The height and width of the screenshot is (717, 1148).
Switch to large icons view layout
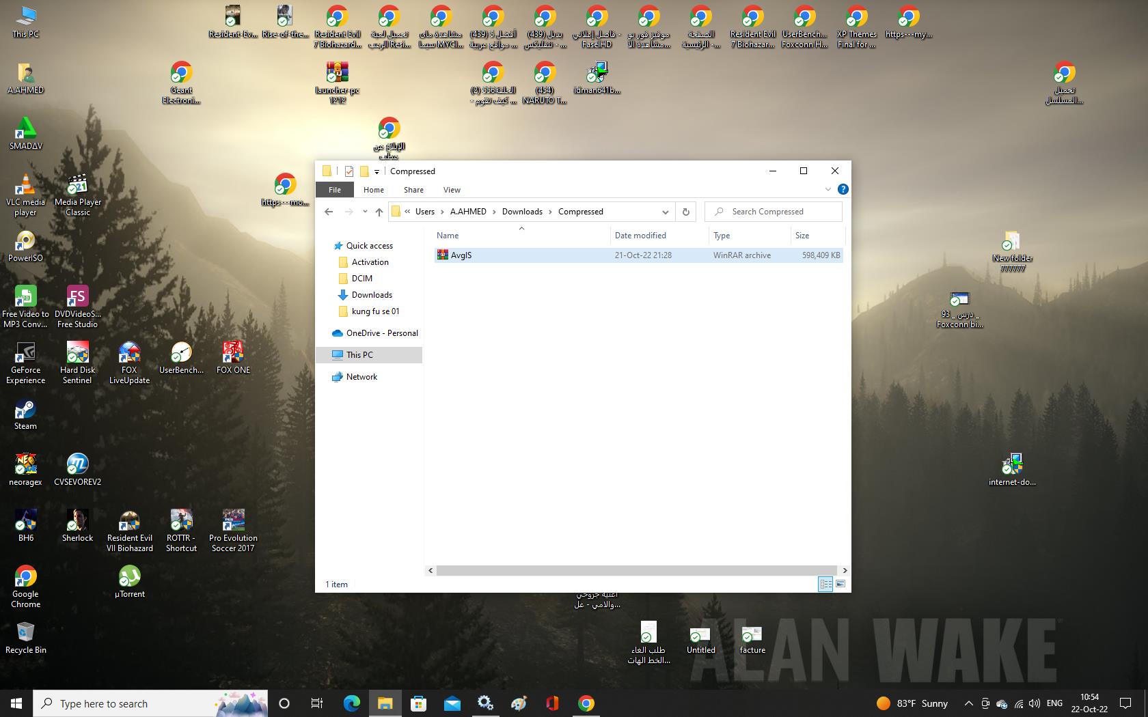(840, 584)
